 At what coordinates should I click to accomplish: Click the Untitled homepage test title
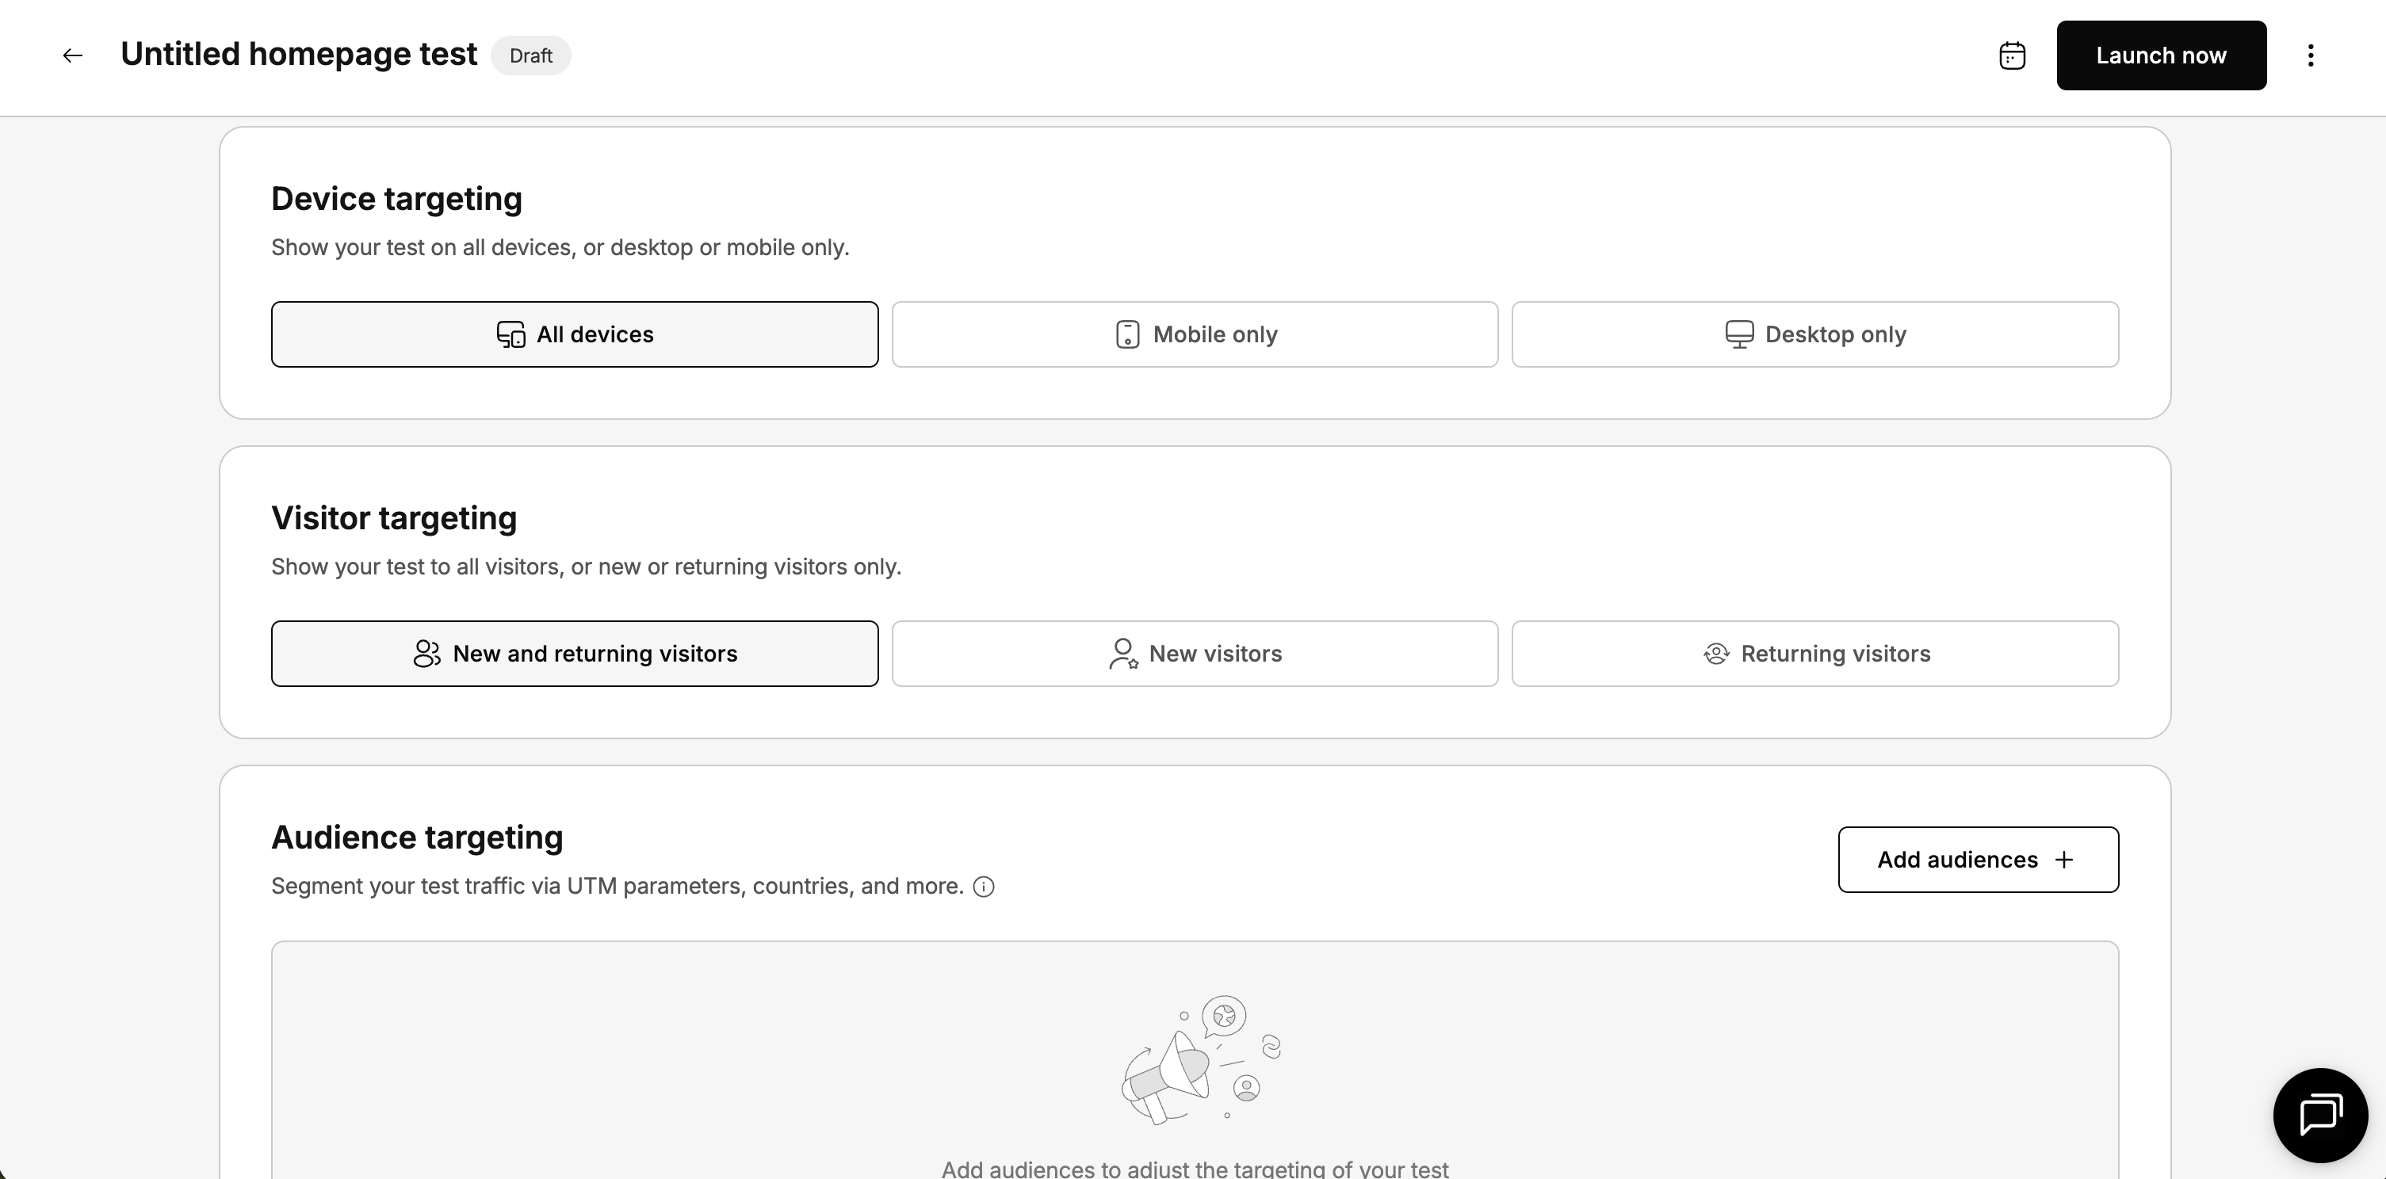click(x=298, y=54)
